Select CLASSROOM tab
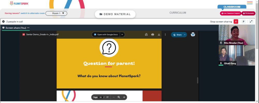Screen dimensions: 259x103 pyautogui.click(x=232, y=7)
